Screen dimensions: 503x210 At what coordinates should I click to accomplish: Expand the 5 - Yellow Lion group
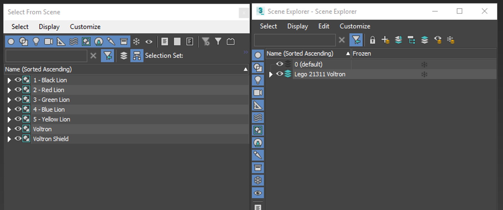point(9,120)
